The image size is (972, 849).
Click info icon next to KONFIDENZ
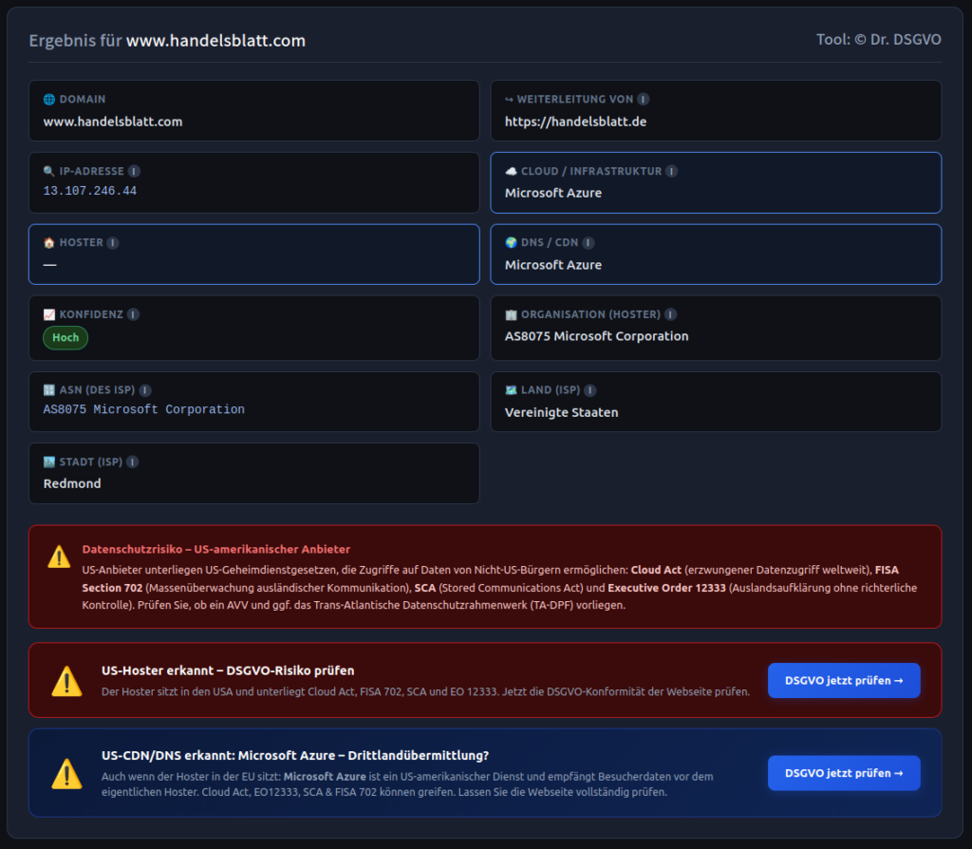133,314
